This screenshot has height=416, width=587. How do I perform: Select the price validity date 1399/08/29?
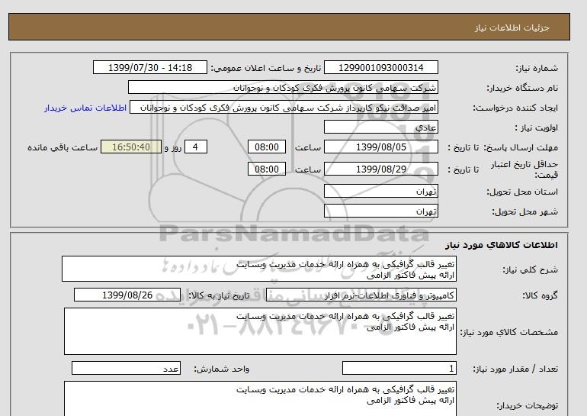[380, 169]
